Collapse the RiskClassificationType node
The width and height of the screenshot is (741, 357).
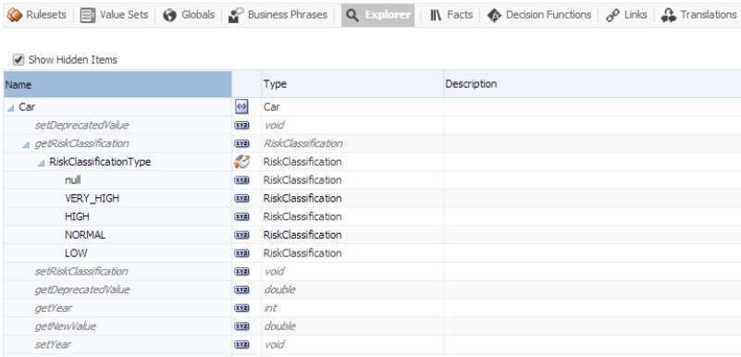coord(41,163)
